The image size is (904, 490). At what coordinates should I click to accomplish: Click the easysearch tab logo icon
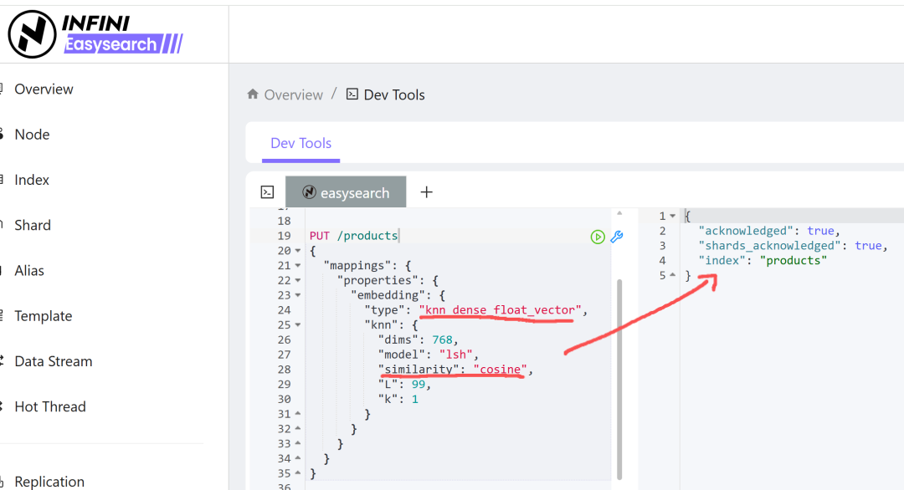tap(309, 192)
